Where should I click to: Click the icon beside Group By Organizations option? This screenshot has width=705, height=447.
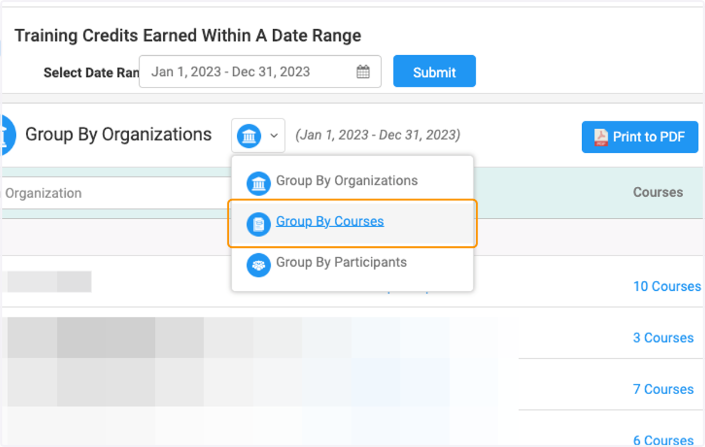coord(258,184)
